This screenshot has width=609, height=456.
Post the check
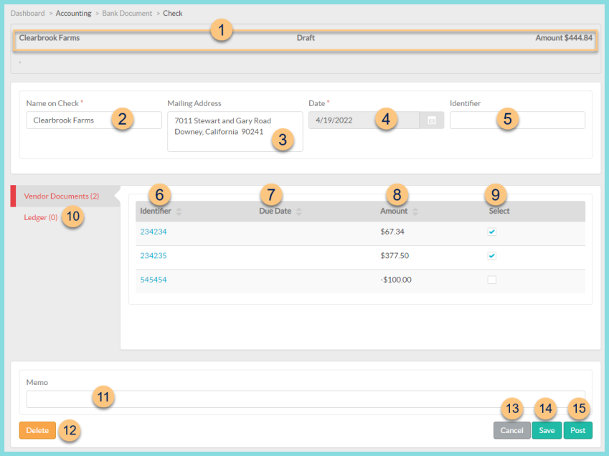point(577,430)
